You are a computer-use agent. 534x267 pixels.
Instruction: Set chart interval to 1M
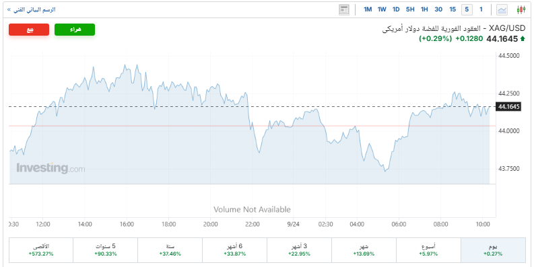368,9
